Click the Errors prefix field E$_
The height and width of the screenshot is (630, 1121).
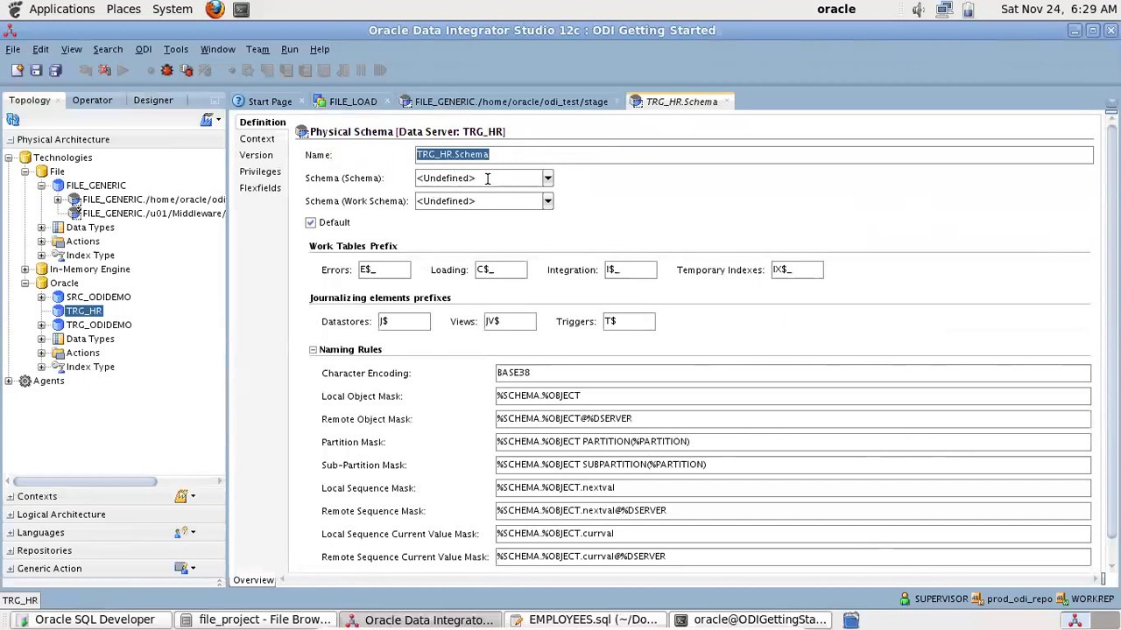click(x=384, y=270)
